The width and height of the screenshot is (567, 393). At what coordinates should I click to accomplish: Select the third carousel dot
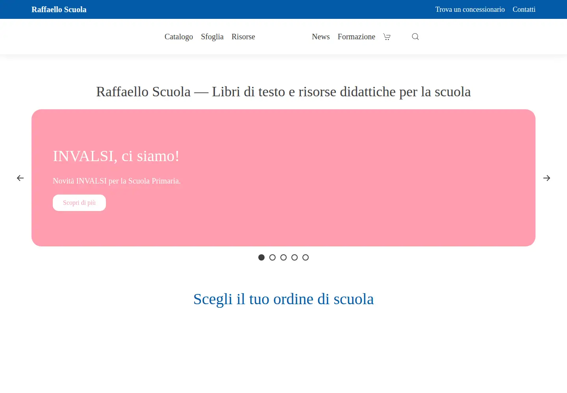pyautogui.click(x=283, y=257)
